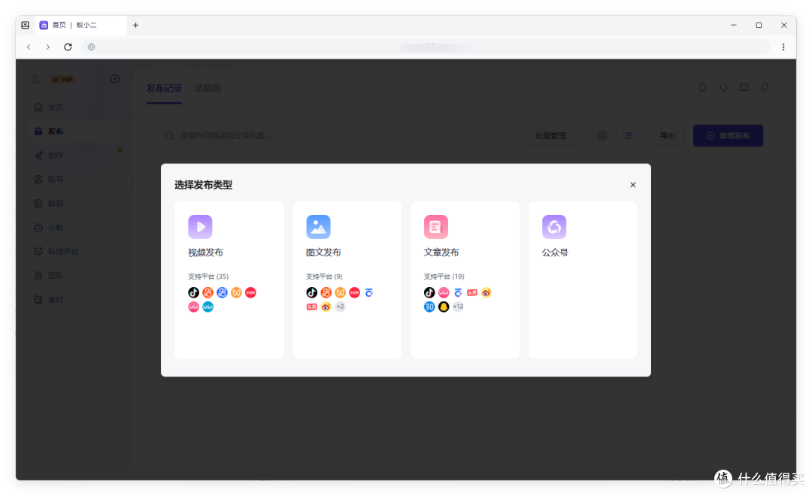Open 创作 in the left sidebar
The height and width of the screenshot is (496, 812).
74,156
